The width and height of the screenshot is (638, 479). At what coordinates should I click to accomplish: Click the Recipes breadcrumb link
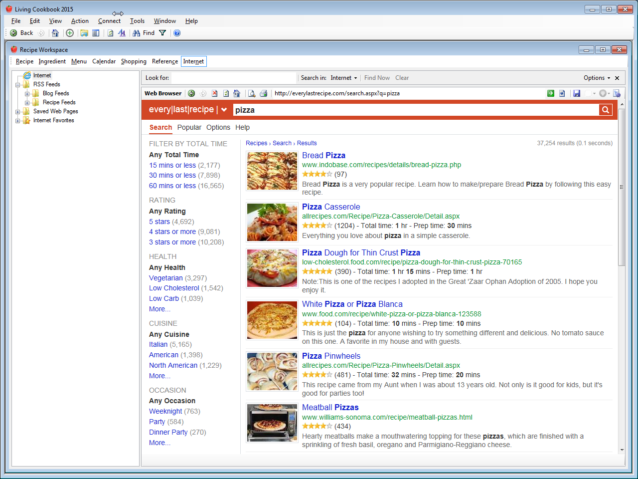click(256, 143)
